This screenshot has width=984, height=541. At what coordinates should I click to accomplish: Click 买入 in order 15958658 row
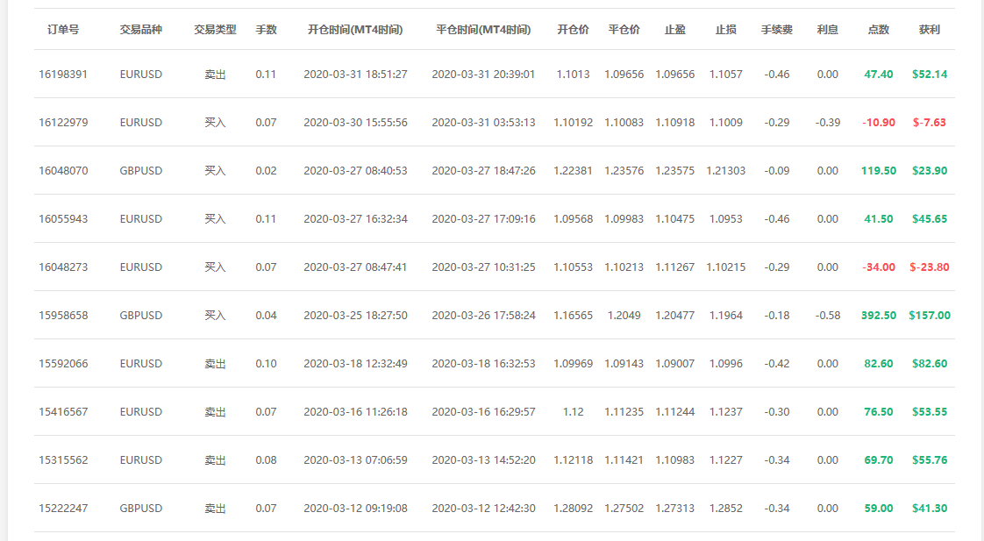point(215,315)
